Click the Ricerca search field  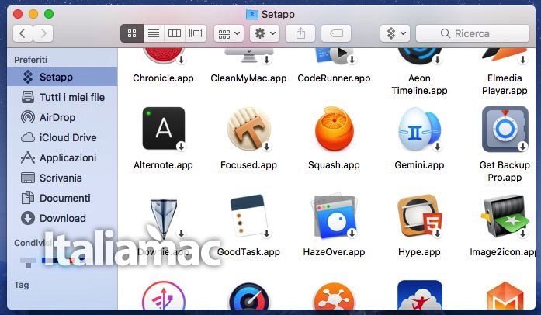click(473, 33)
